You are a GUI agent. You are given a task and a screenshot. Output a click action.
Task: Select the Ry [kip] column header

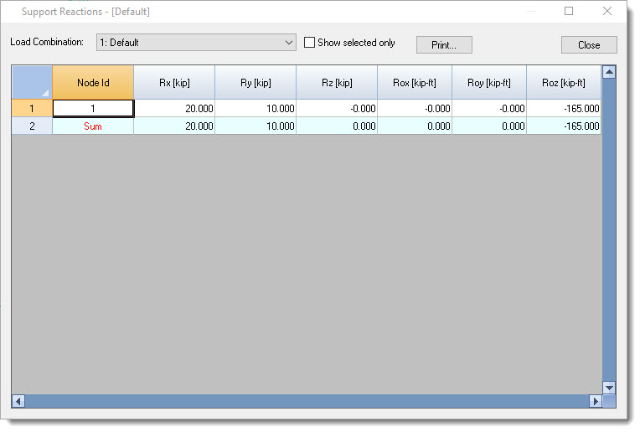(x=255, y=83)
